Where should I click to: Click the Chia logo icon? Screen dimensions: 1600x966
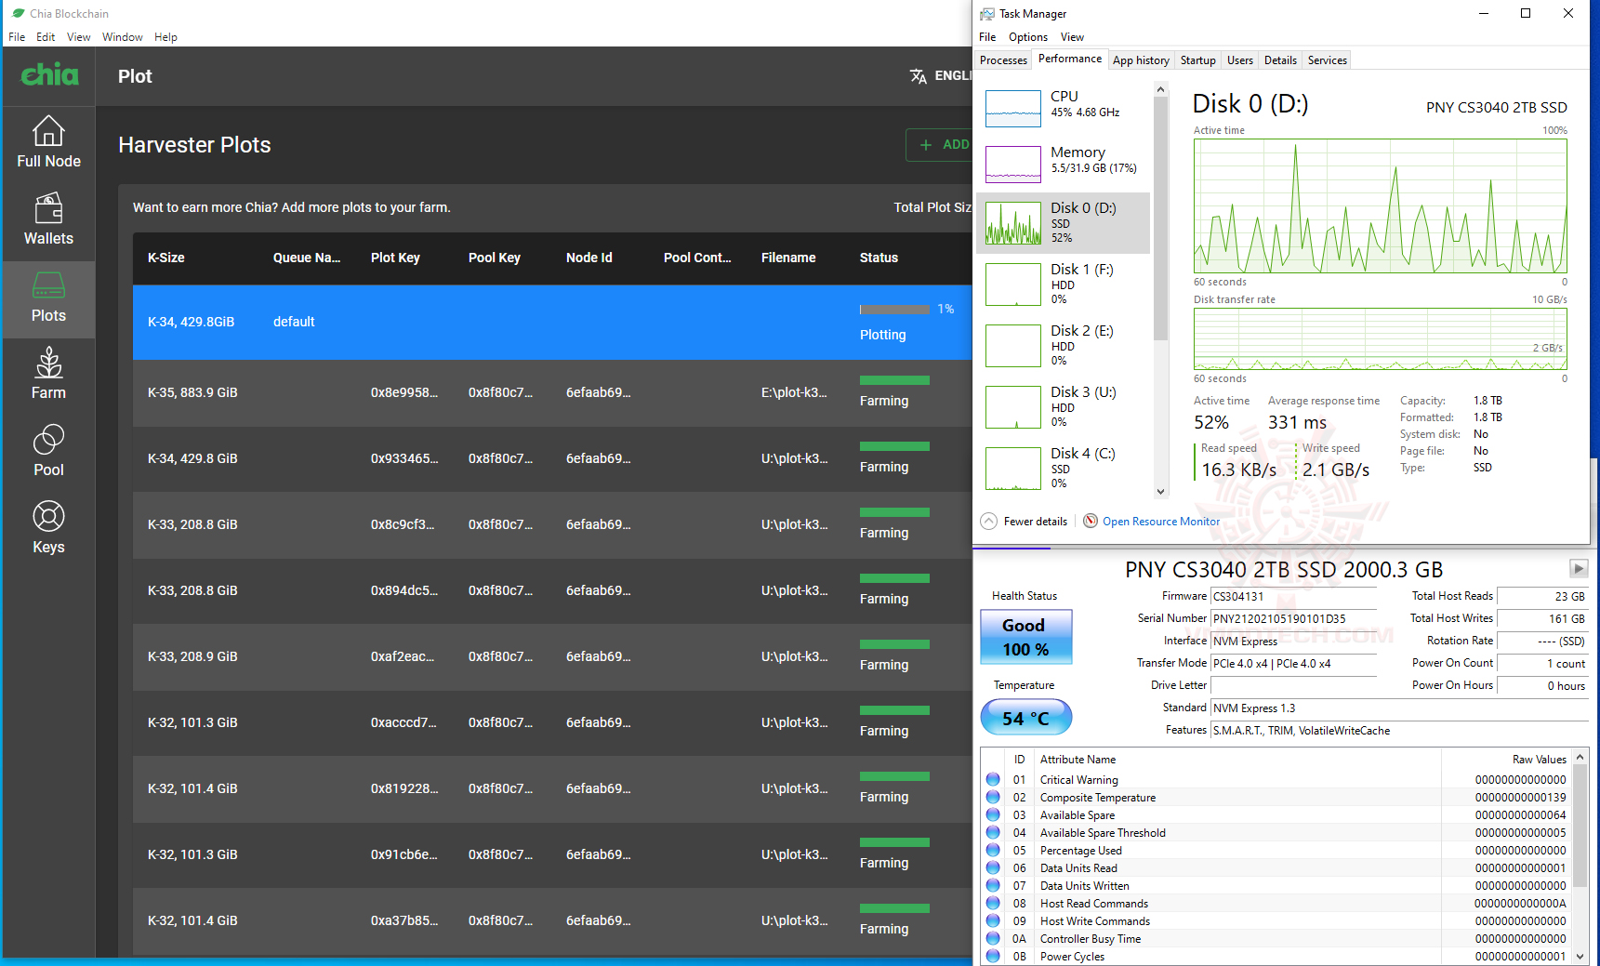tap(49, 74)
